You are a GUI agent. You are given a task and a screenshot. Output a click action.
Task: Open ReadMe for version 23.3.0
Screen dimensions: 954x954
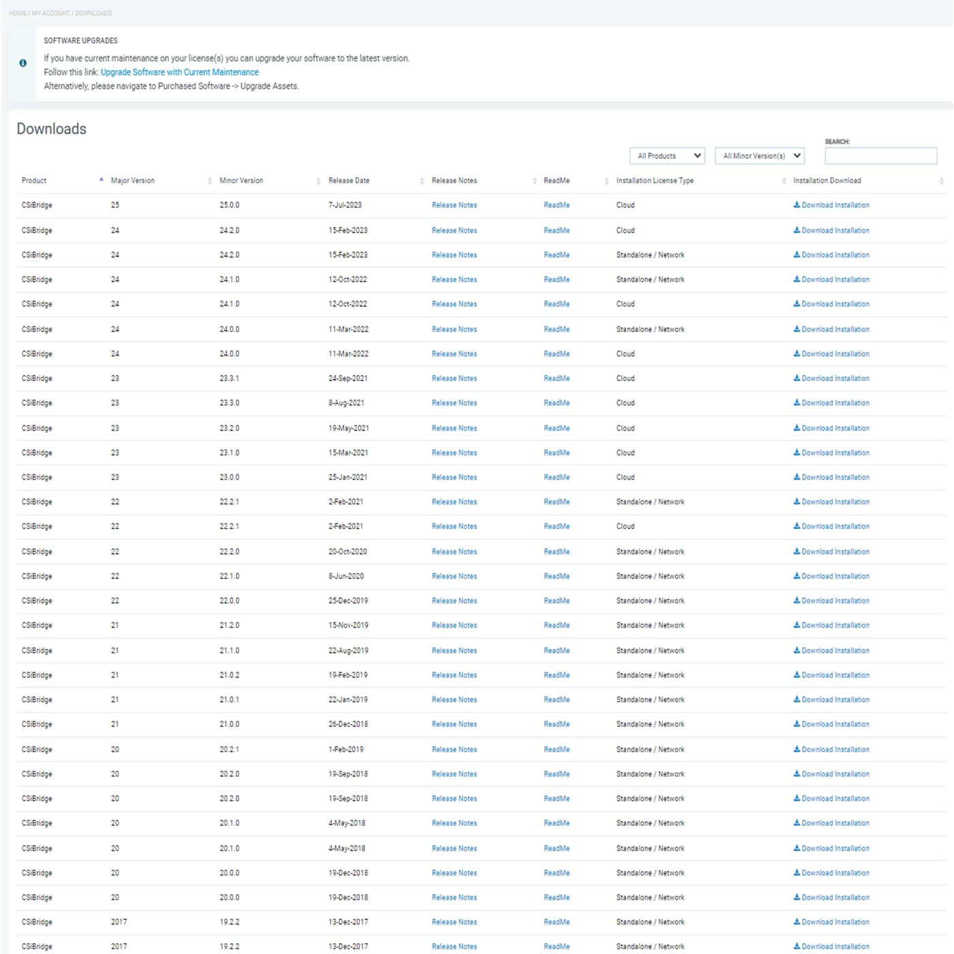pos(557,402)
